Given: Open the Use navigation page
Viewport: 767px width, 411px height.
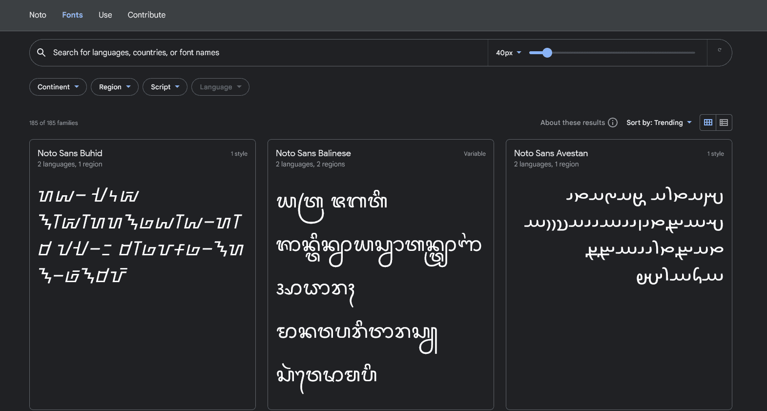Looking at the screenshot, I should click(x=105, y=15).
